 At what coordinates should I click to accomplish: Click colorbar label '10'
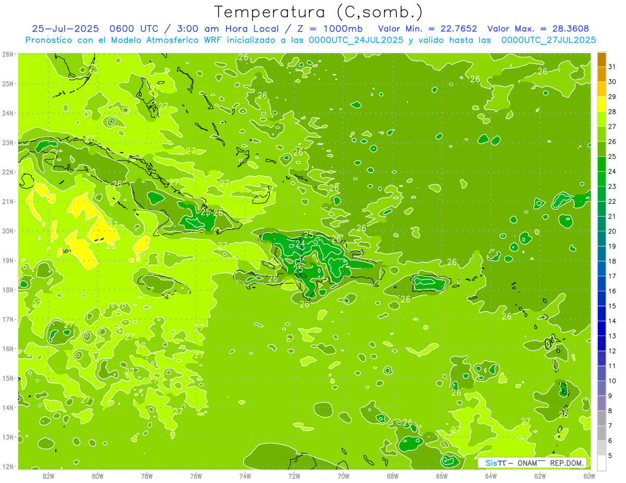(x=612, y=381)
